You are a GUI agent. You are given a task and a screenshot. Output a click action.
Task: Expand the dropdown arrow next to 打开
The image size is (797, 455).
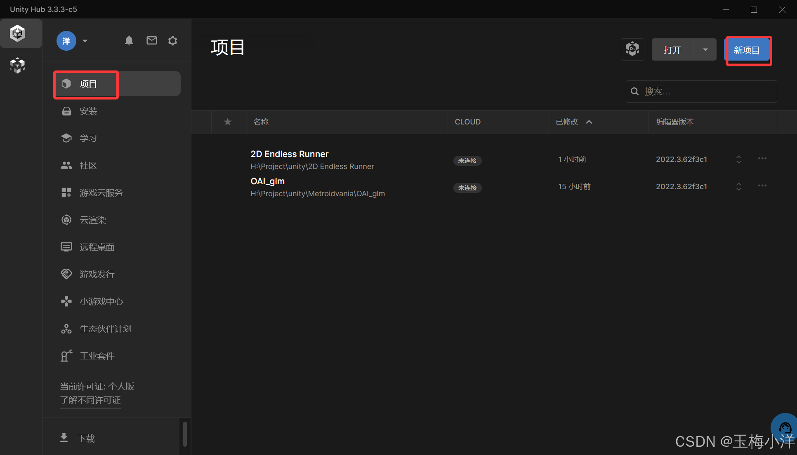[x=705, y=50]
